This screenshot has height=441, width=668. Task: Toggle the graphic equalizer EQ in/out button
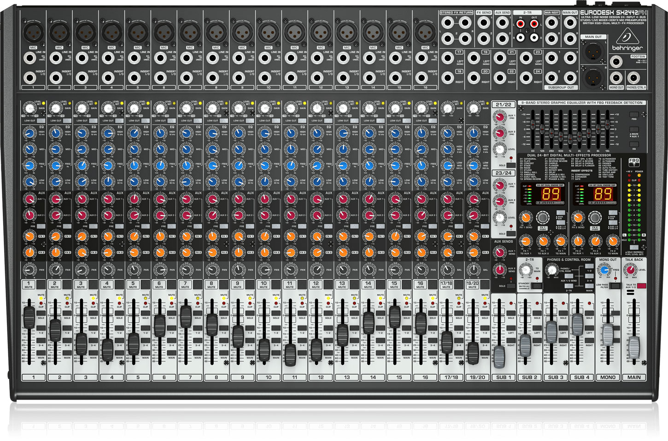pyautogui.click(x=634, y=144)
